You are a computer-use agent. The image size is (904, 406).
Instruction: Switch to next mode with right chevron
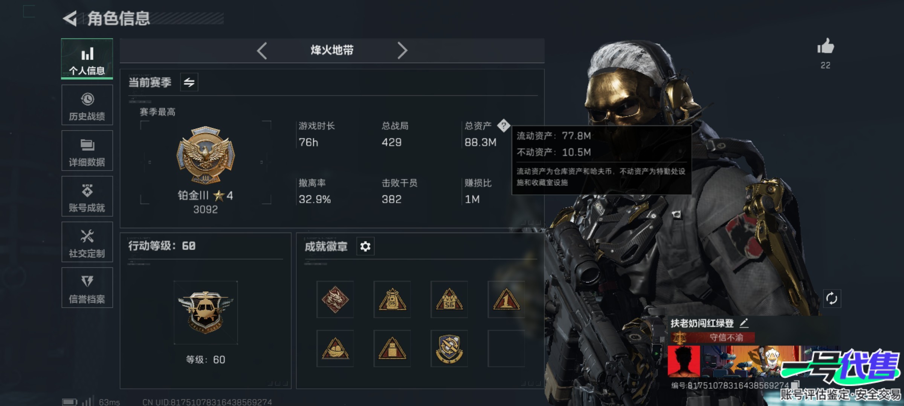[402, 50]
